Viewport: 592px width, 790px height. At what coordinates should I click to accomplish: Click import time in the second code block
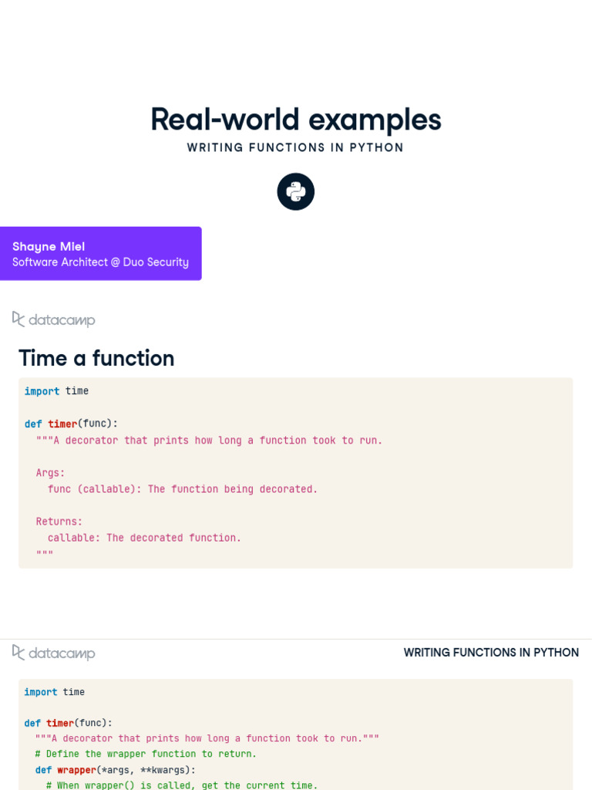(54, 692)
